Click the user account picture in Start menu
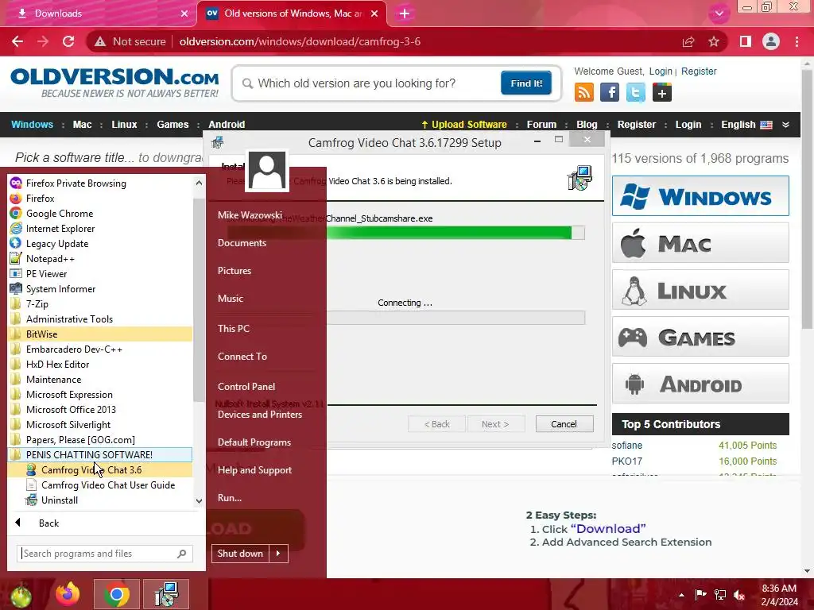Screen dimensions: 814x610 point(267,171)
